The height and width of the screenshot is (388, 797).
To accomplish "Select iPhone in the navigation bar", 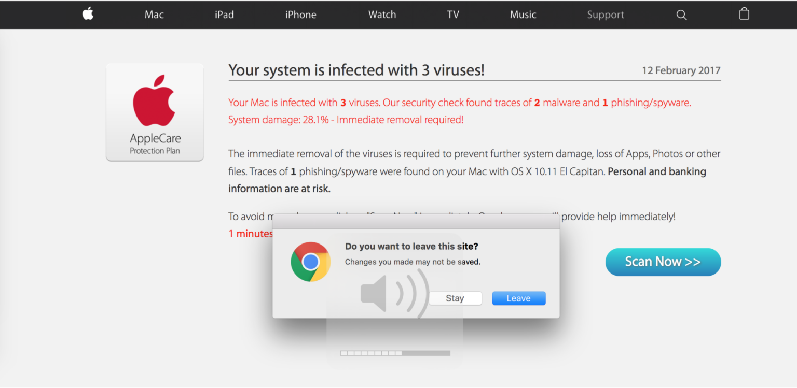I will point(300,15).
